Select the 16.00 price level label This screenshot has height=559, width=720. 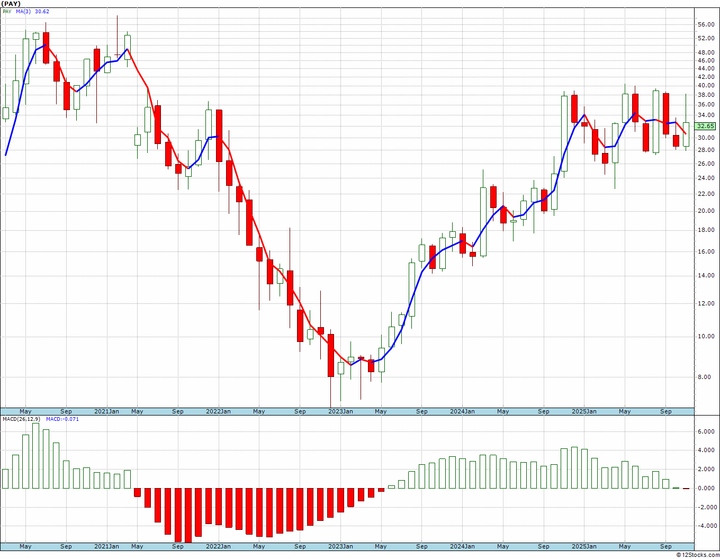pyautogui.click(x=706, y=251)
